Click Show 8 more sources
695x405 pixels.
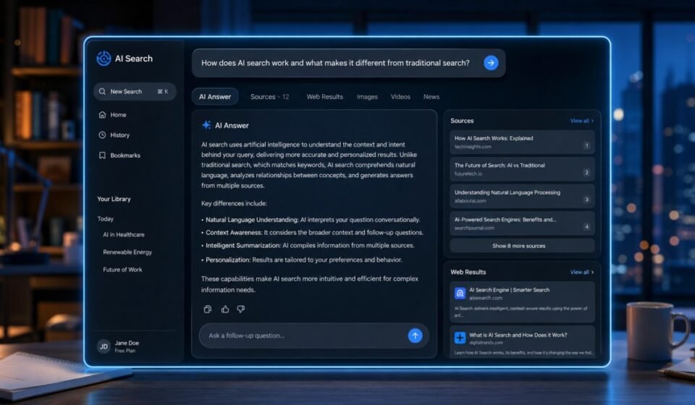point(522,246)
